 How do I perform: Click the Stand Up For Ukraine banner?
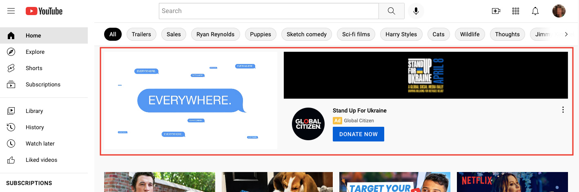point(426,75)
